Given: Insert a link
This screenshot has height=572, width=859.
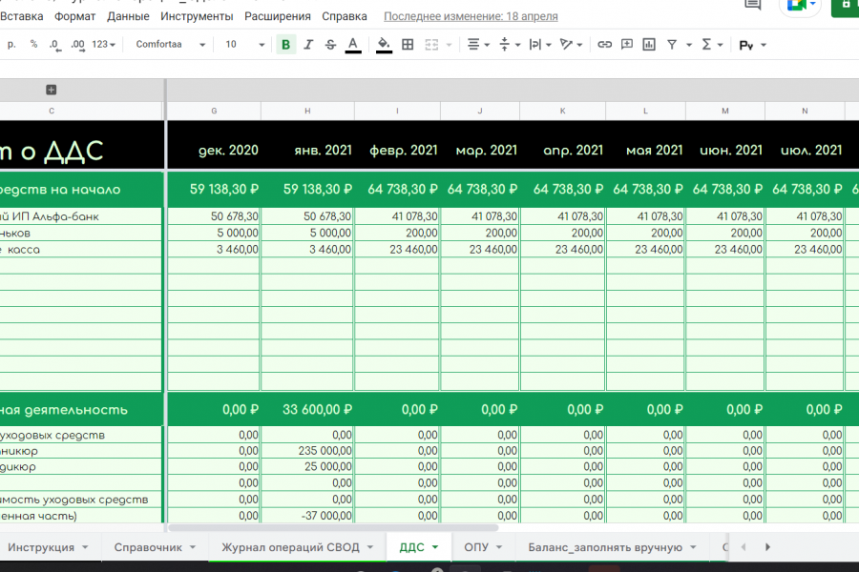Looking at the screenshot, I should tap(604, 45).
